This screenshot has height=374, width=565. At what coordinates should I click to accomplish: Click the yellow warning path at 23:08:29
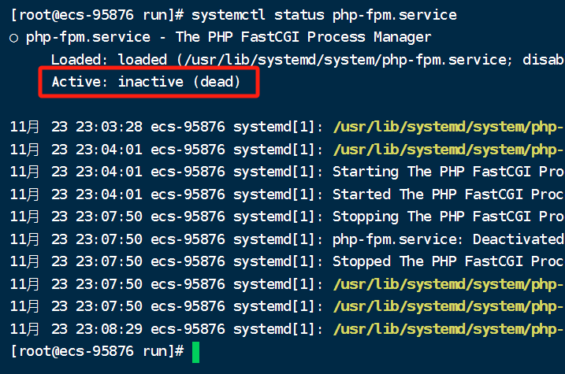[448, 329]
